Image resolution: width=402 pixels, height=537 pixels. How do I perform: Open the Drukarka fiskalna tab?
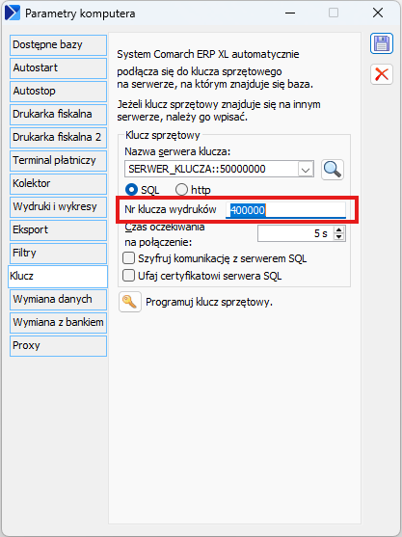58,115
